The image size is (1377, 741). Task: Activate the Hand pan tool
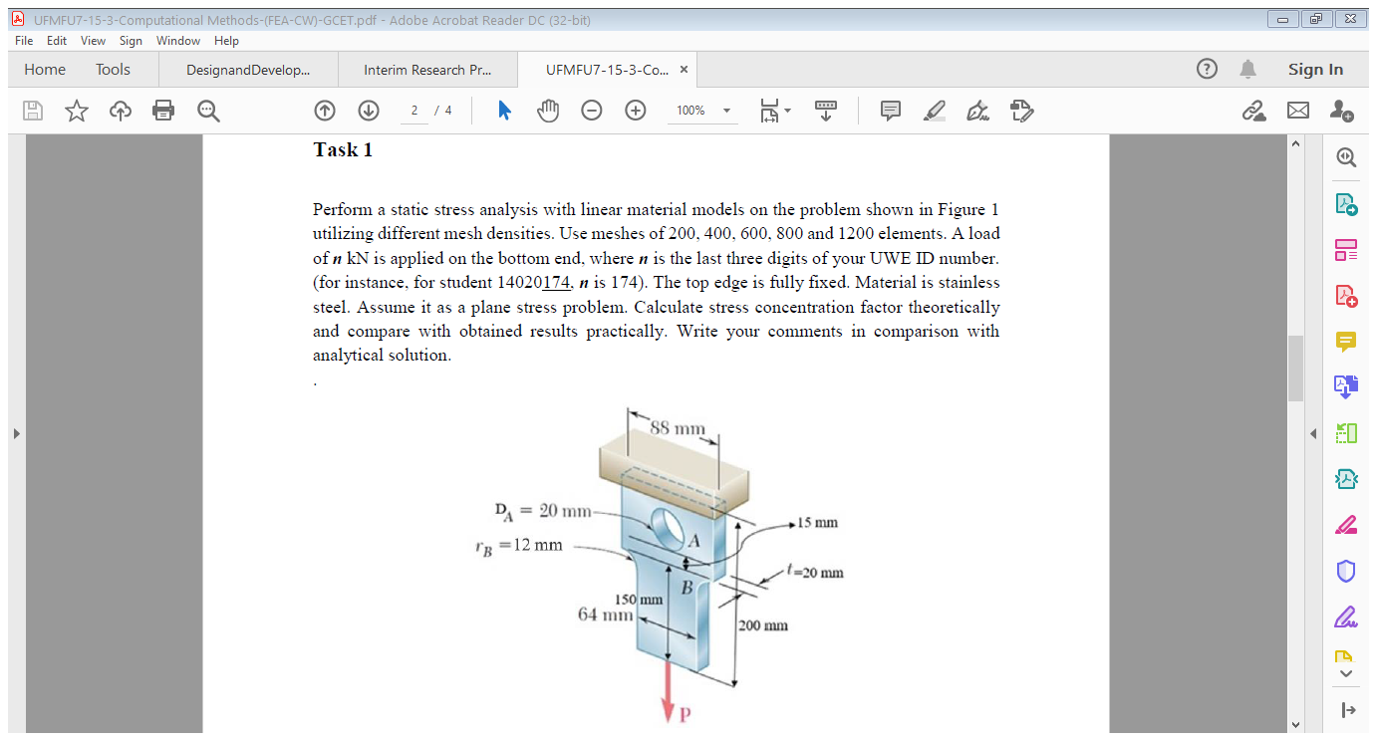549,111
